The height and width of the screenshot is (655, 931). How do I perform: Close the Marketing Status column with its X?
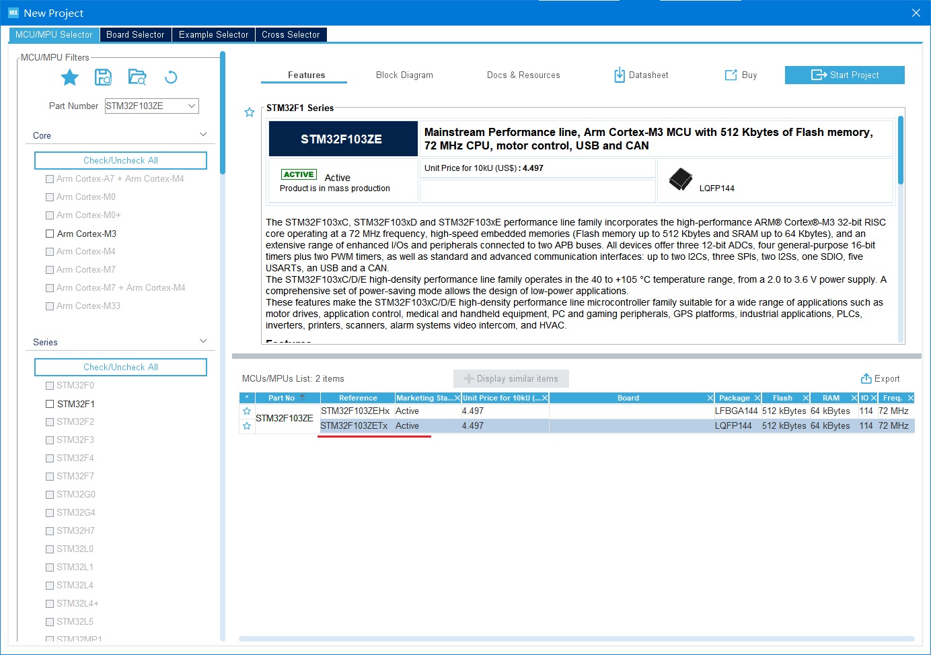(x=457, y=398)
